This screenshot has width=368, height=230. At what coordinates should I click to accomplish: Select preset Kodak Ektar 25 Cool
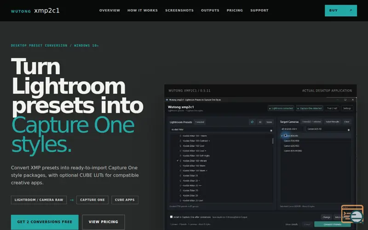coord(191,201)
